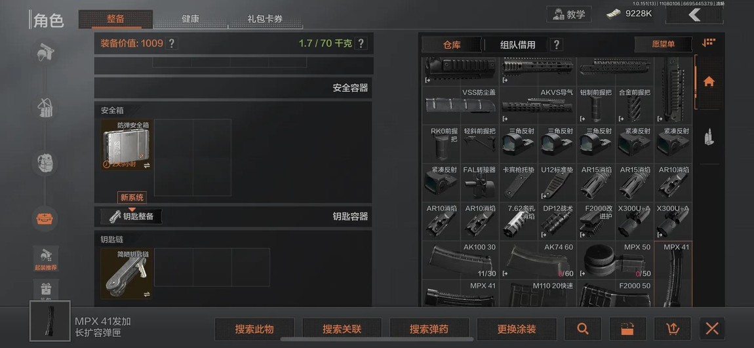Select the home icon in the stash sidebar
754x348 pixels.
tap(709, 82)
